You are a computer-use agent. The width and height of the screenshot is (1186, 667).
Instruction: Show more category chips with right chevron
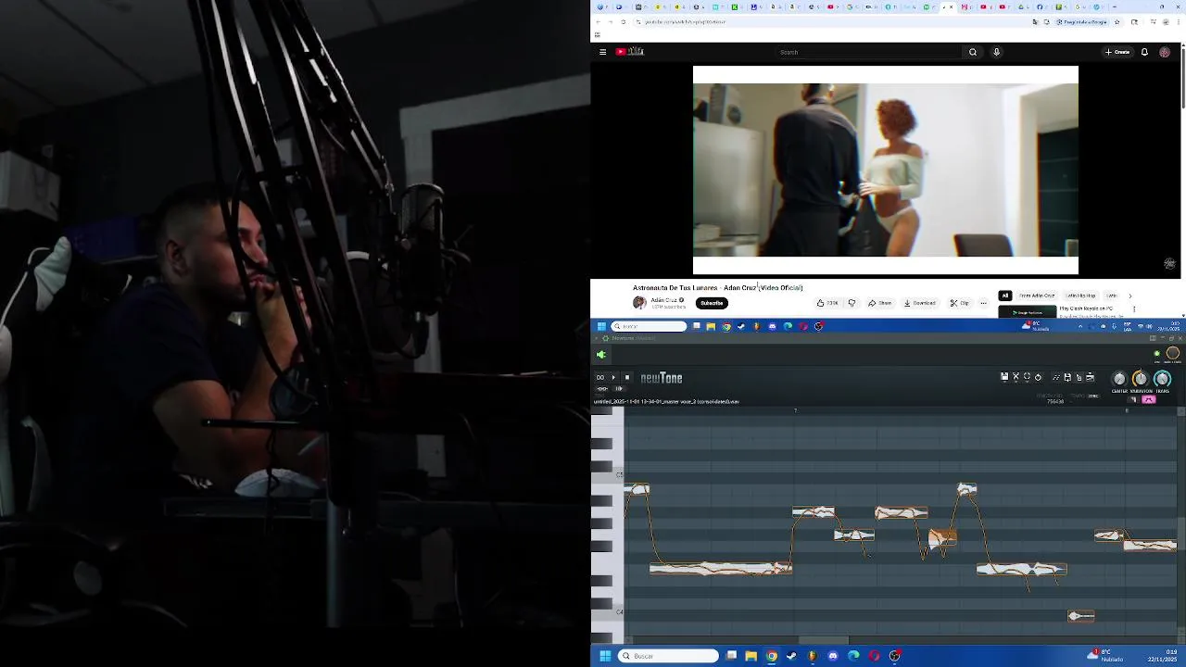pyautogui.click(x=1129, y=296)
